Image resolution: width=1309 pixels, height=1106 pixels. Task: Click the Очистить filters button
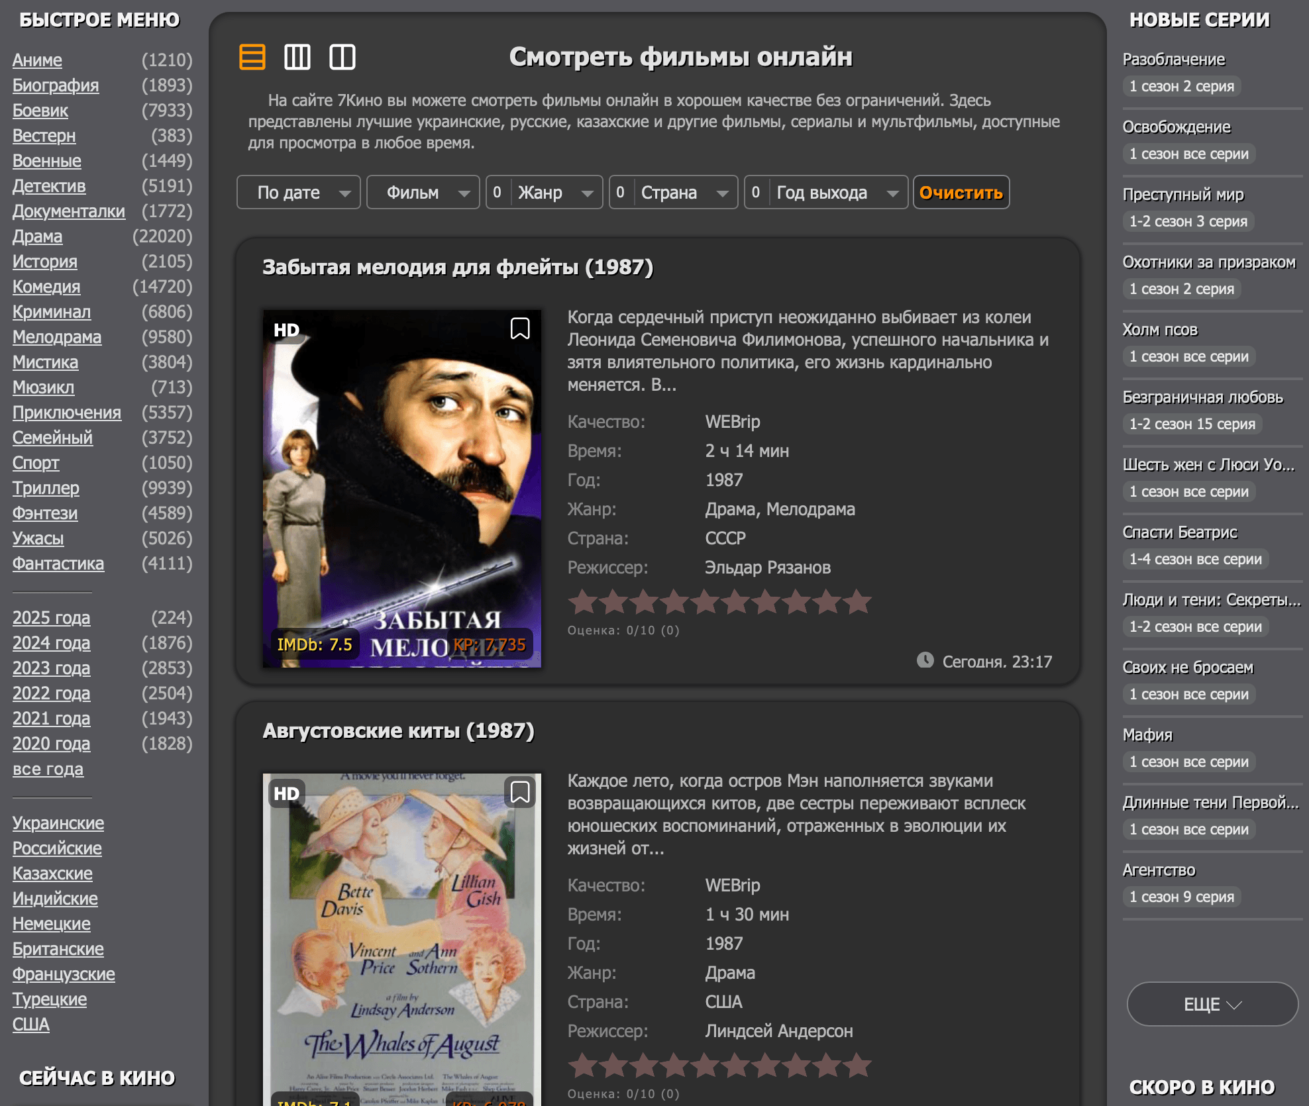click(961, 192)
